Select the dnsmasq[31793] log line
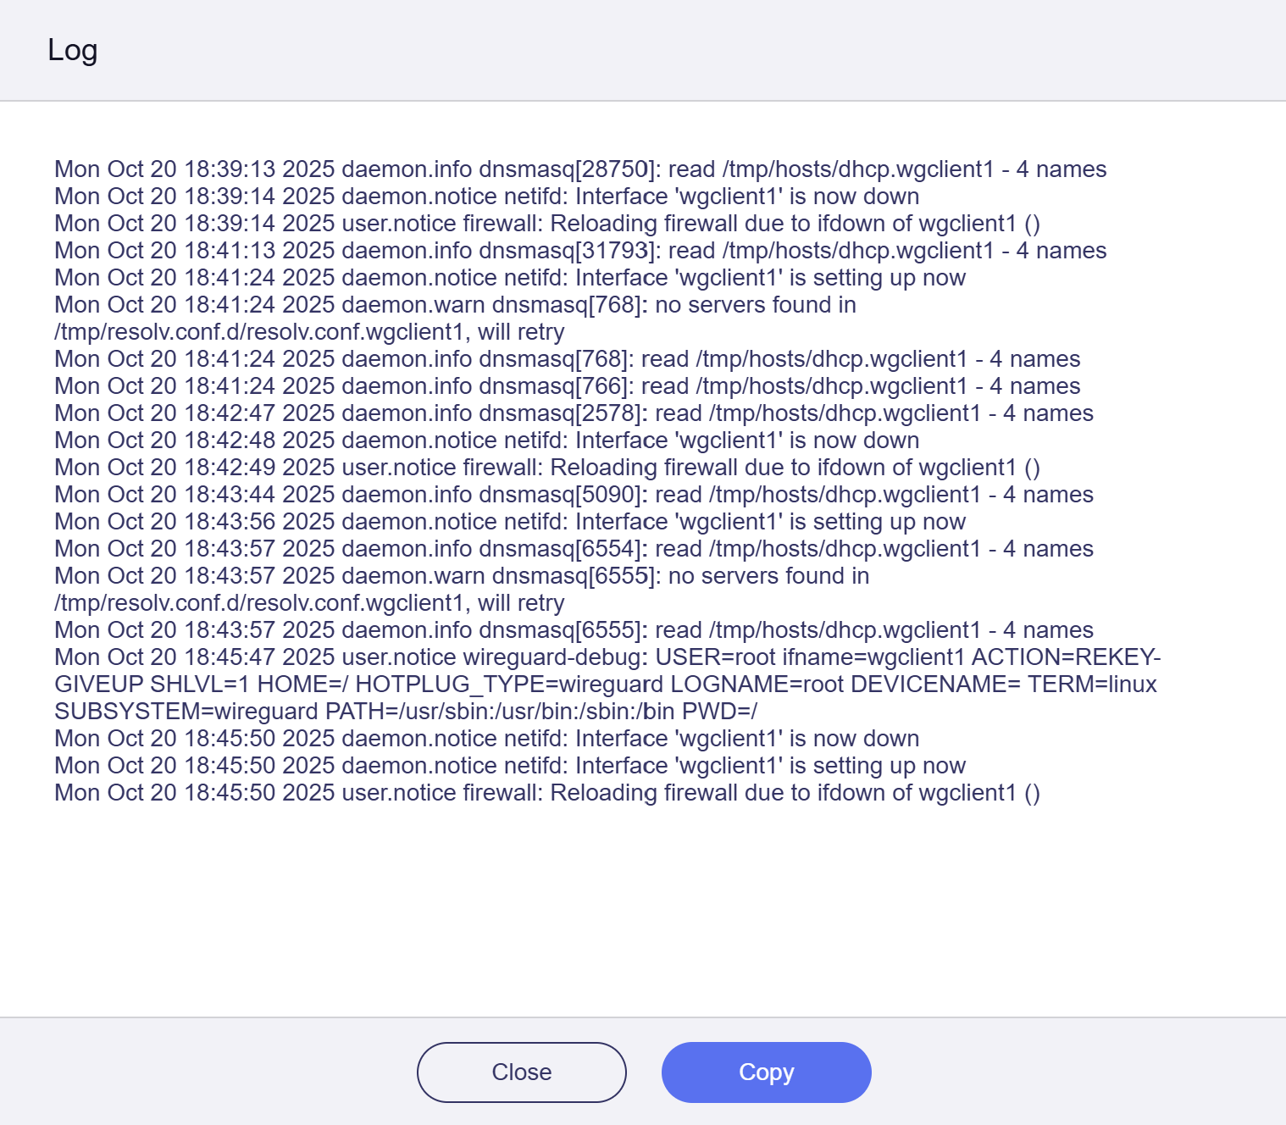 579,251
